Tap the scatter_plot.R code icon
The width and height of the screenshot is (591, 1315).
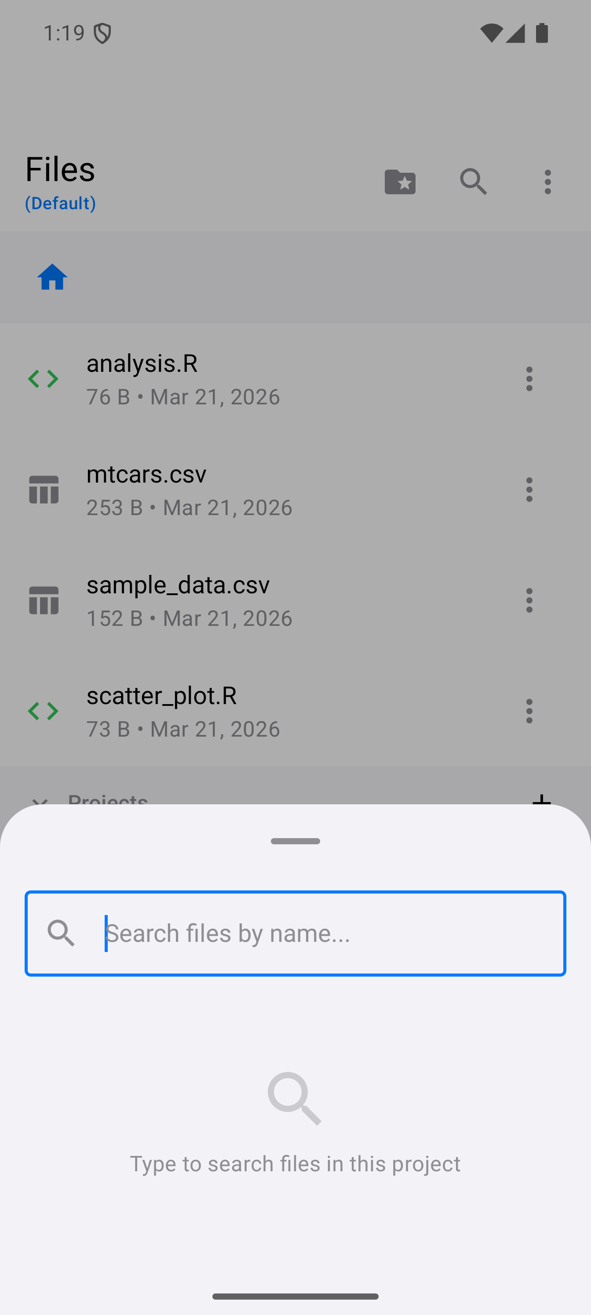click(44, 711)
